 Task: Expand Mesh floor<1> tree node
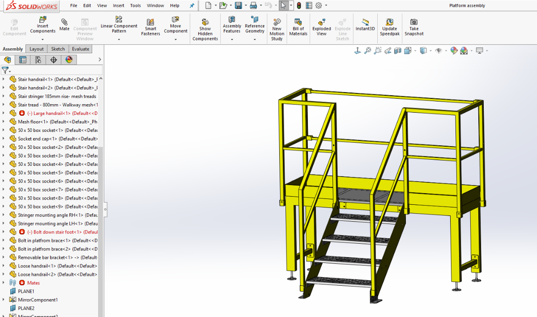point(4,122)
